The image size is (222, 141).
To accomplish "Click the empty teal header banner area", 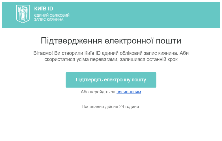I will pyautogui.click(x=147, y=15).
